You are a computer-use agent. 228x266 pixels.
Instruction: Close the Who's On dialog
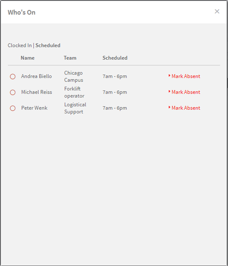[217, 11]
